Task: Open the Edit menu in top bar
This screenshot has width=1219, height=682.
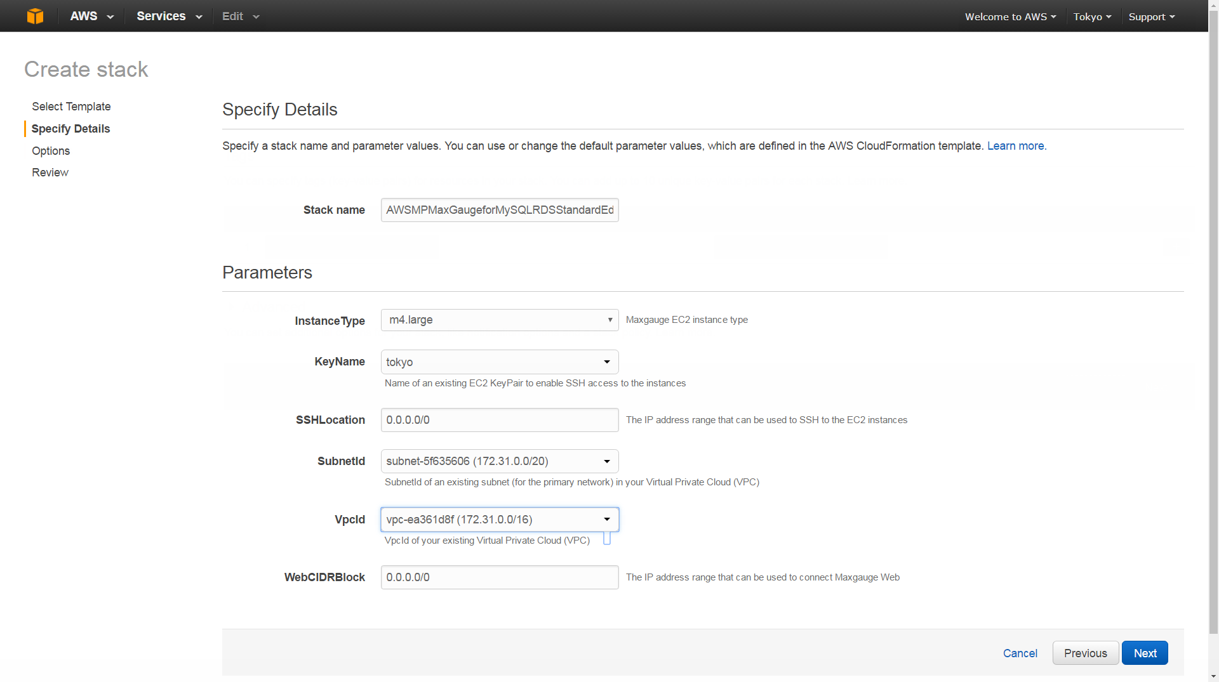Action: coord(240,16)
